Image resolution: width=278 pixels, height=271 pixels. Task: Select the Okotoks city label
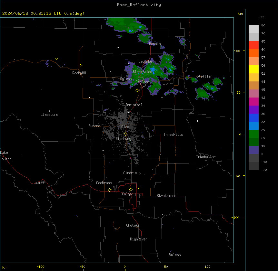(x=133, y=225)
